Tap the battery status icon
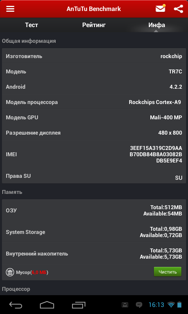188x314 pixels. (179, 305)
